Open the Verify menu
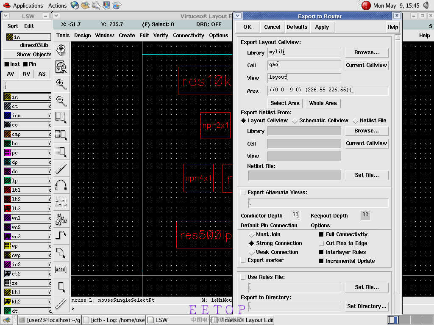 pyautogui.click(x=161, y=36)
